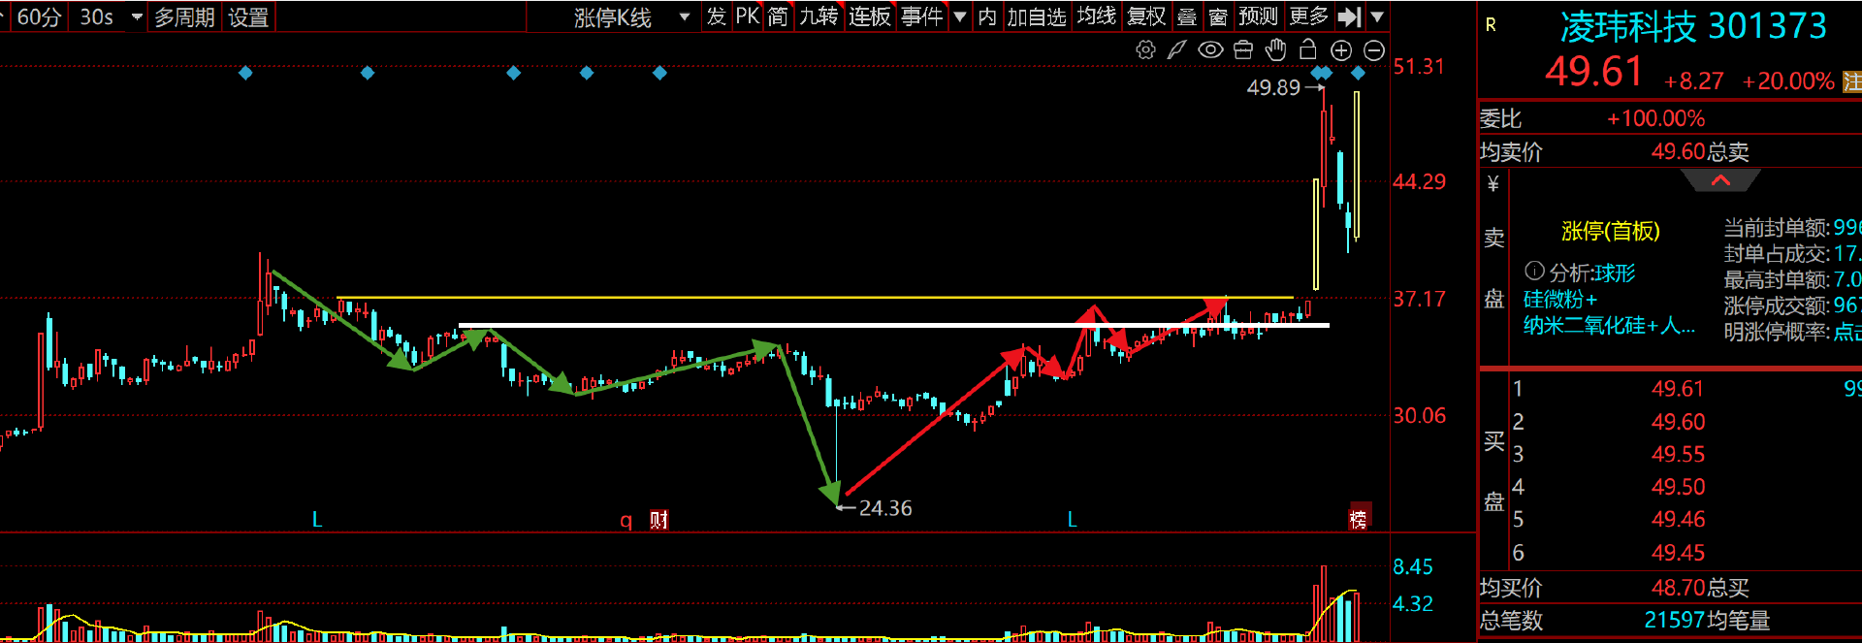
Task: Click the 九转 indicator button
Action: pyautogui.click(x=819, y=17)
